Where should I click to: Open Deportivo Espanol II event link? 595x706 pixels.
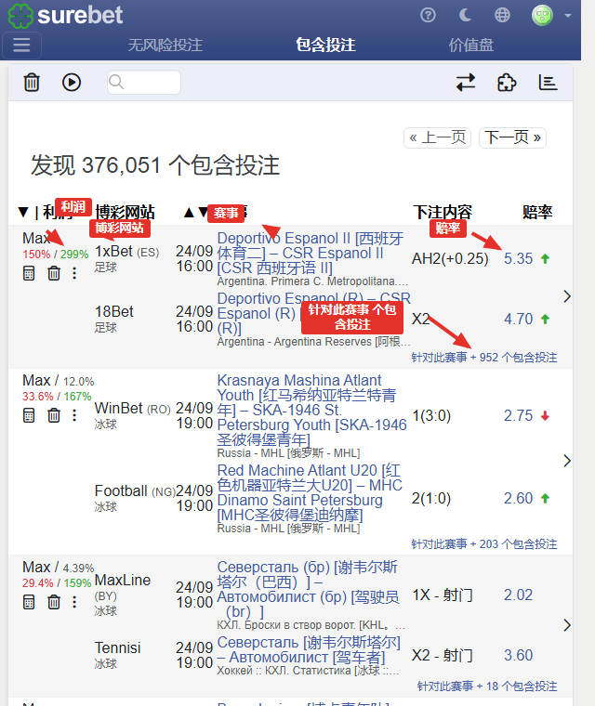click(x=311, y=253)
